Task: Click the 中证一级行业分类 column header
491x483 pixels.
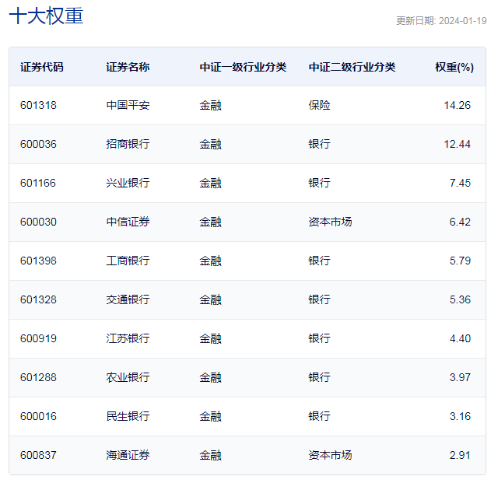Action: [x=243, y=67]
